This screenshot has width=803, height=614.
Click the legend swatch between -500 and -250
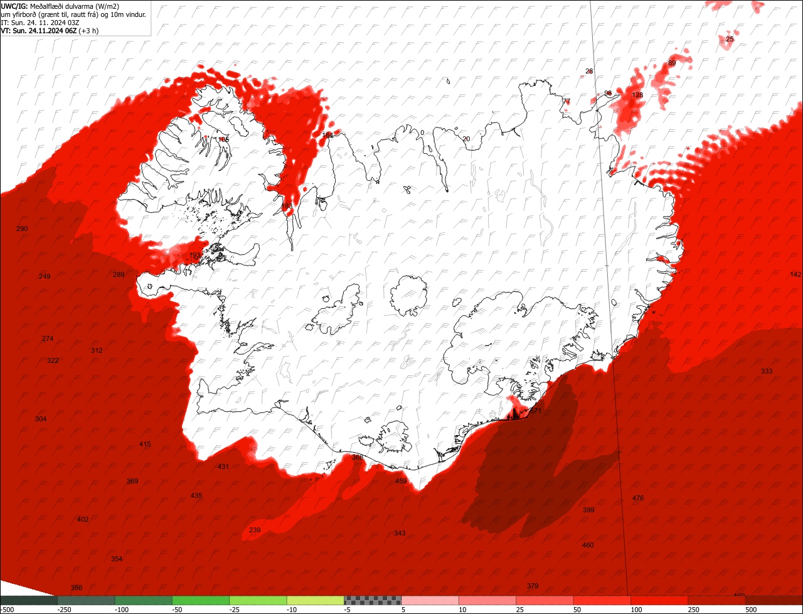tap(28, 600)
